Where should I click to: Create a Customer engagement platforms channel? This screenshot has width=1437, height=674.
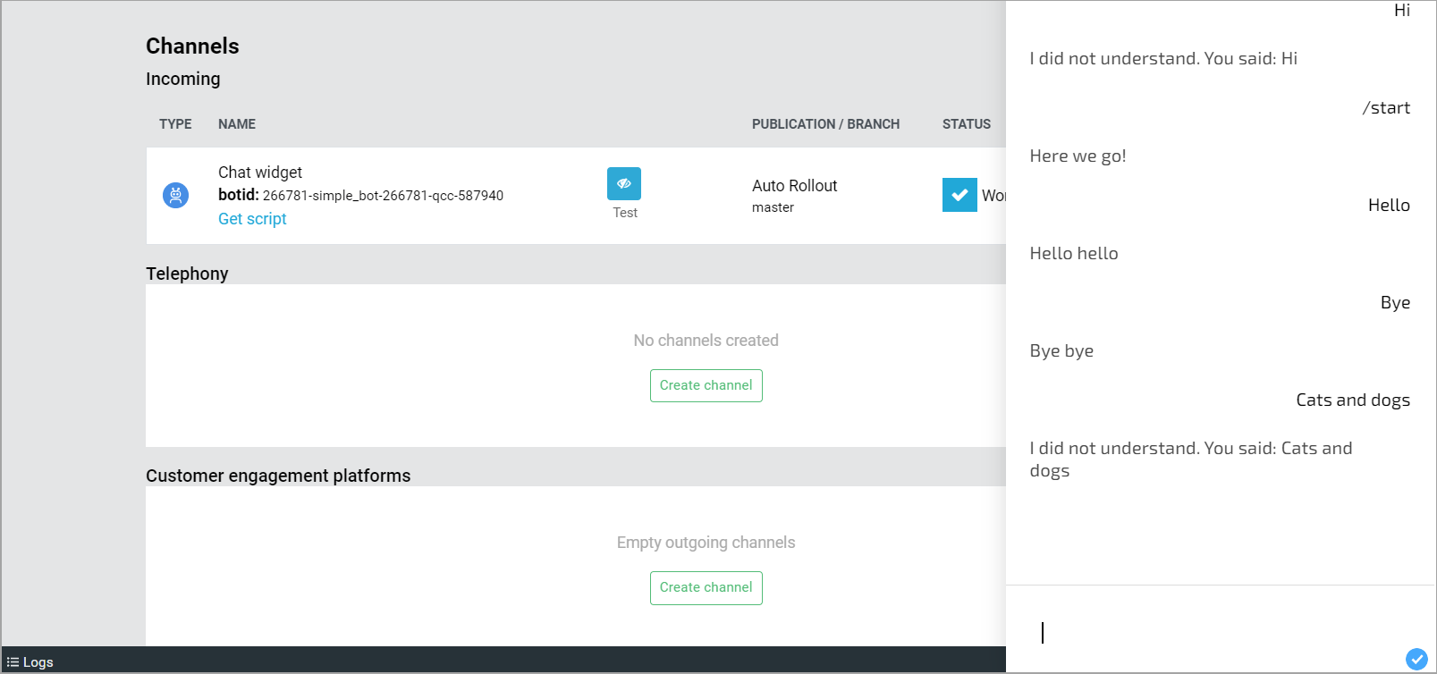pos(706,587)
